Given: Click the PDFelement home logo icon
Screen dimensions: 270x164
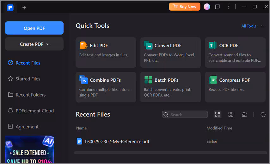Looking at the screenshot, I should pos(10,8).
